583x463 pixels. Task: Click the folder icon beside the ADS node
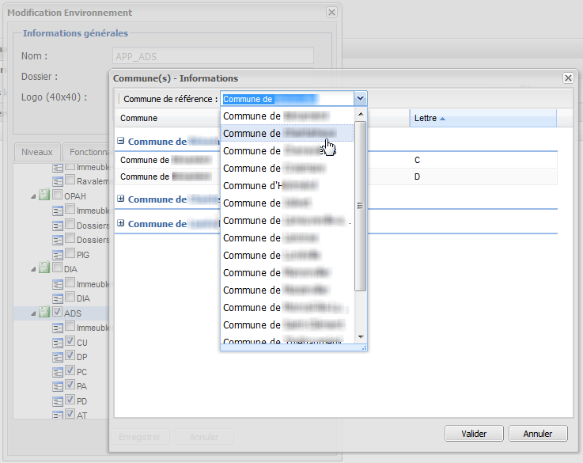click(x=44, y=312)
